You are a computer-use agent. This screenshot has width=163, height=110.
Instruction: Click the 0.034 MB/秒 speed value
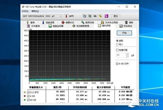[126, 92]
